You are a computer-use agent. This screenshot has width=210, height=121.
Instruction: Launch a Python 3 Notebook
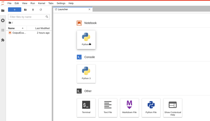click(x=86, y=40)
